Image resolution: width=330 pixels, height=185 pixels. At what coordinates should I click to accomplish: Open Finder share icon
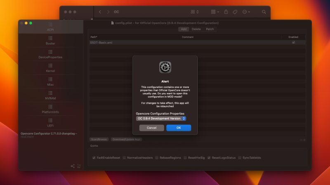click(226, 12)
